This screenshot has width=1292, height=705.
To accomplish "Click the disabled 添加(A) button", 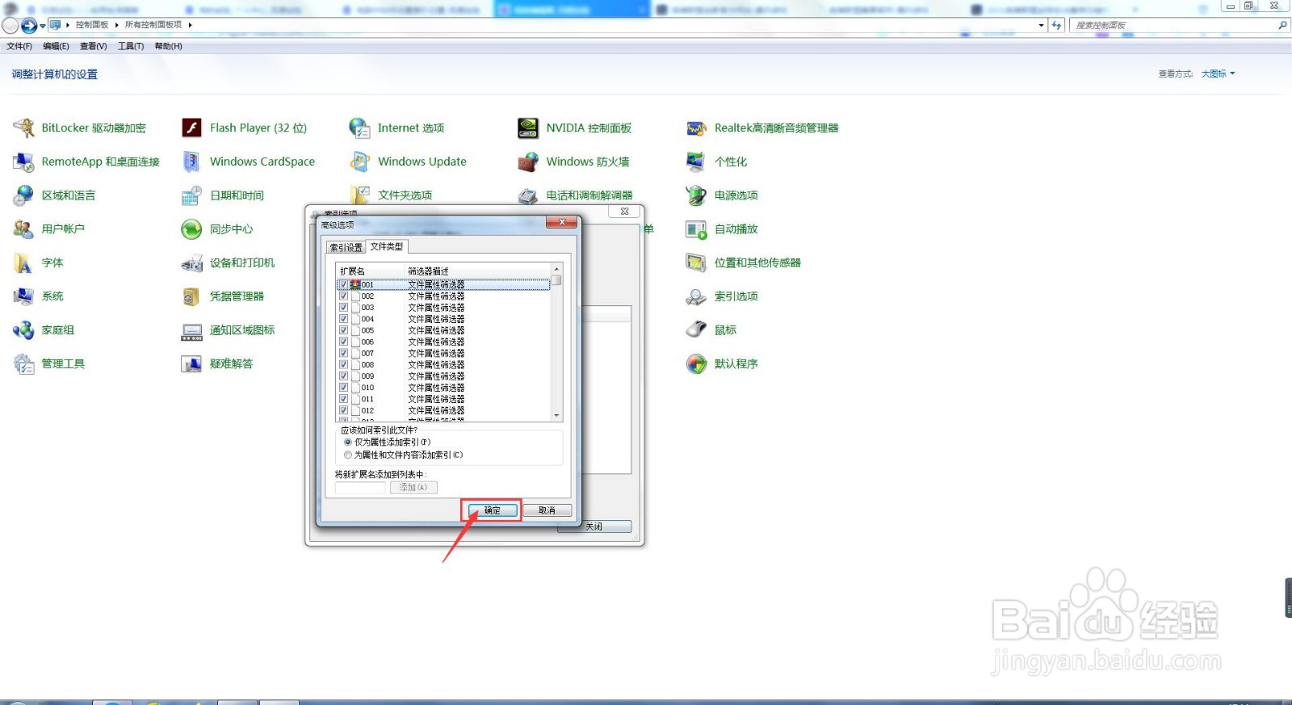I will pyautogui.click(x=413, y=488).
